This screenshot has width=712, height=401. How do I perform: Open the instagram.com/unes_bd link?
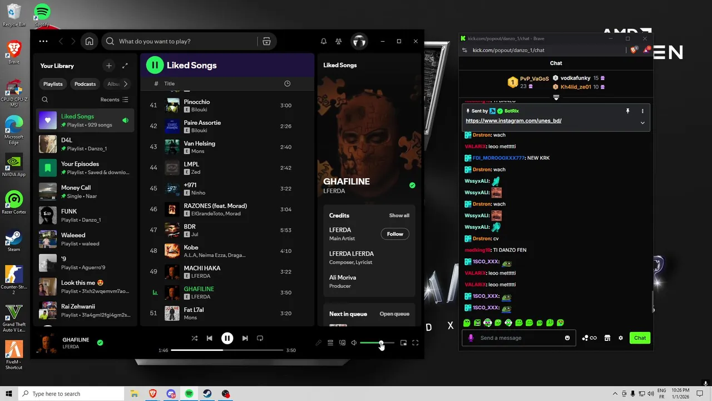pyautogui.click(x=513, y=121)
